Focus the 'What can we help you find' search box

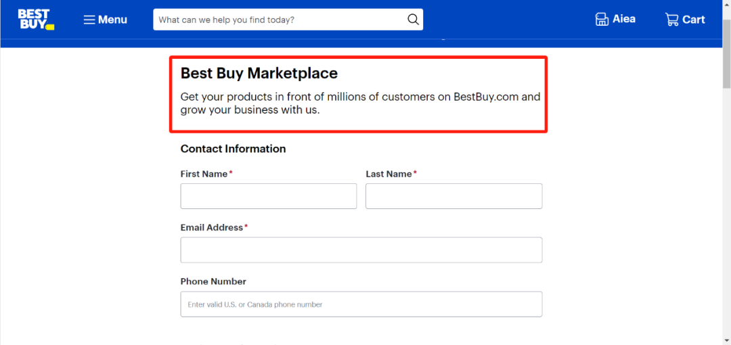click(280, 20)
